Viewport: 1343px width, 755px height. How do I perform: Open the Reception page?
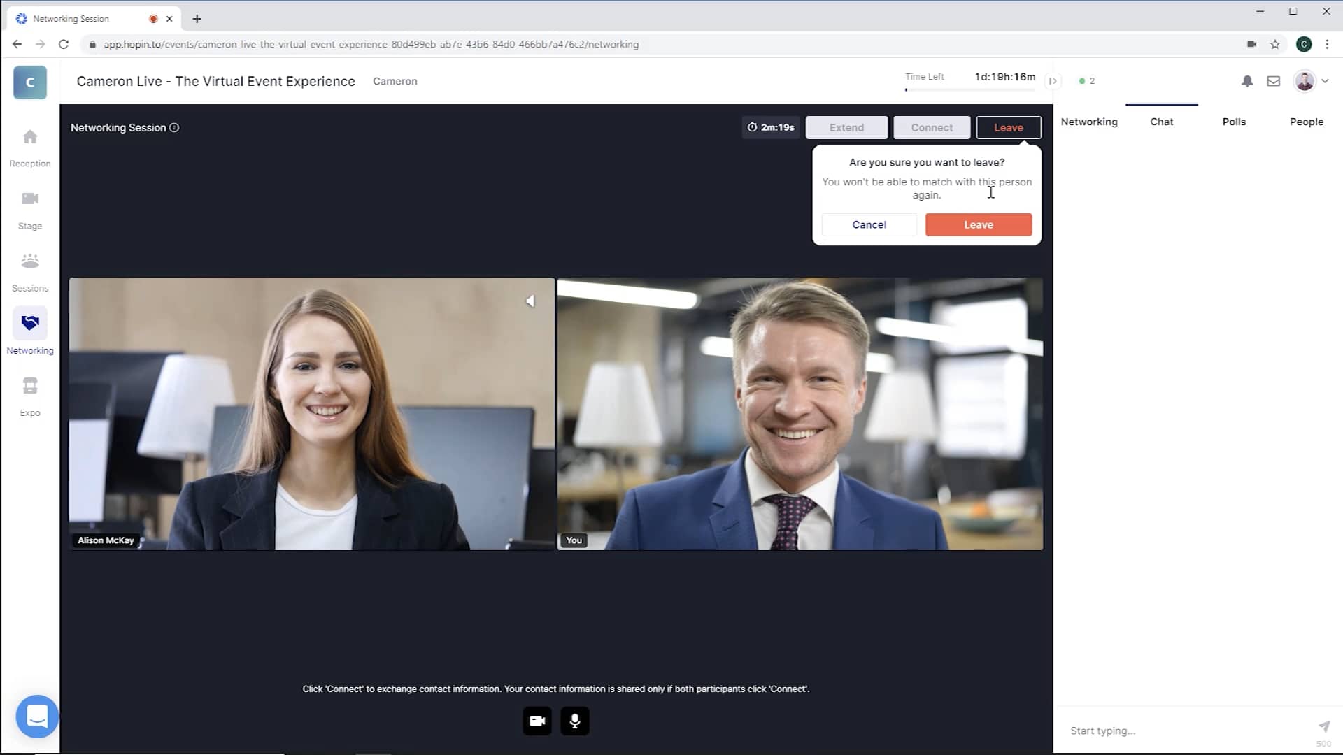click(29, 147)
